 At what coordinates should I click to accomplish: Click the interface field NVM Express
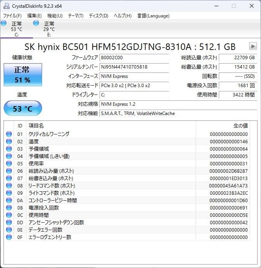134,76
